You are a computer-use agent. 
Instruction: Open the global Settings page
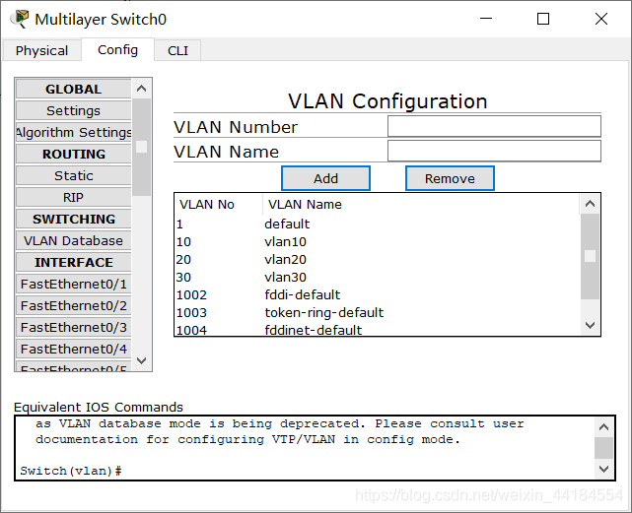(73, 110)
